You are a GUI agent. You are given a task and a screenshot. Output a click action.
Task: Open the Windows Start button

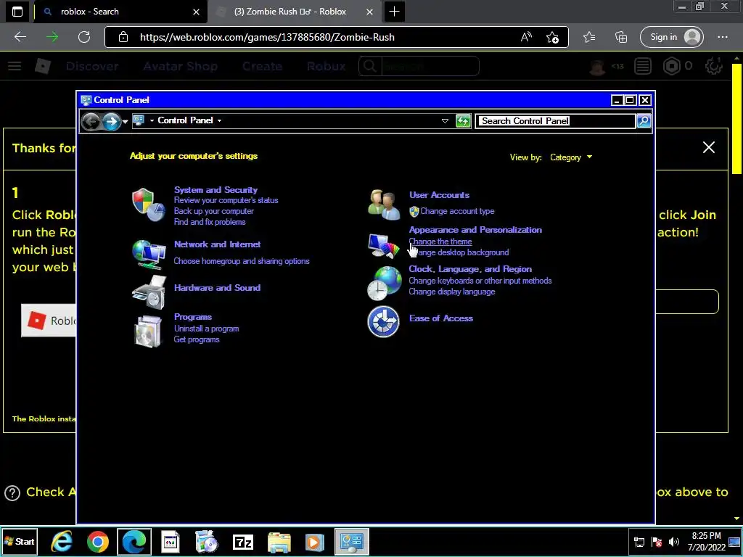pos(19,541)
